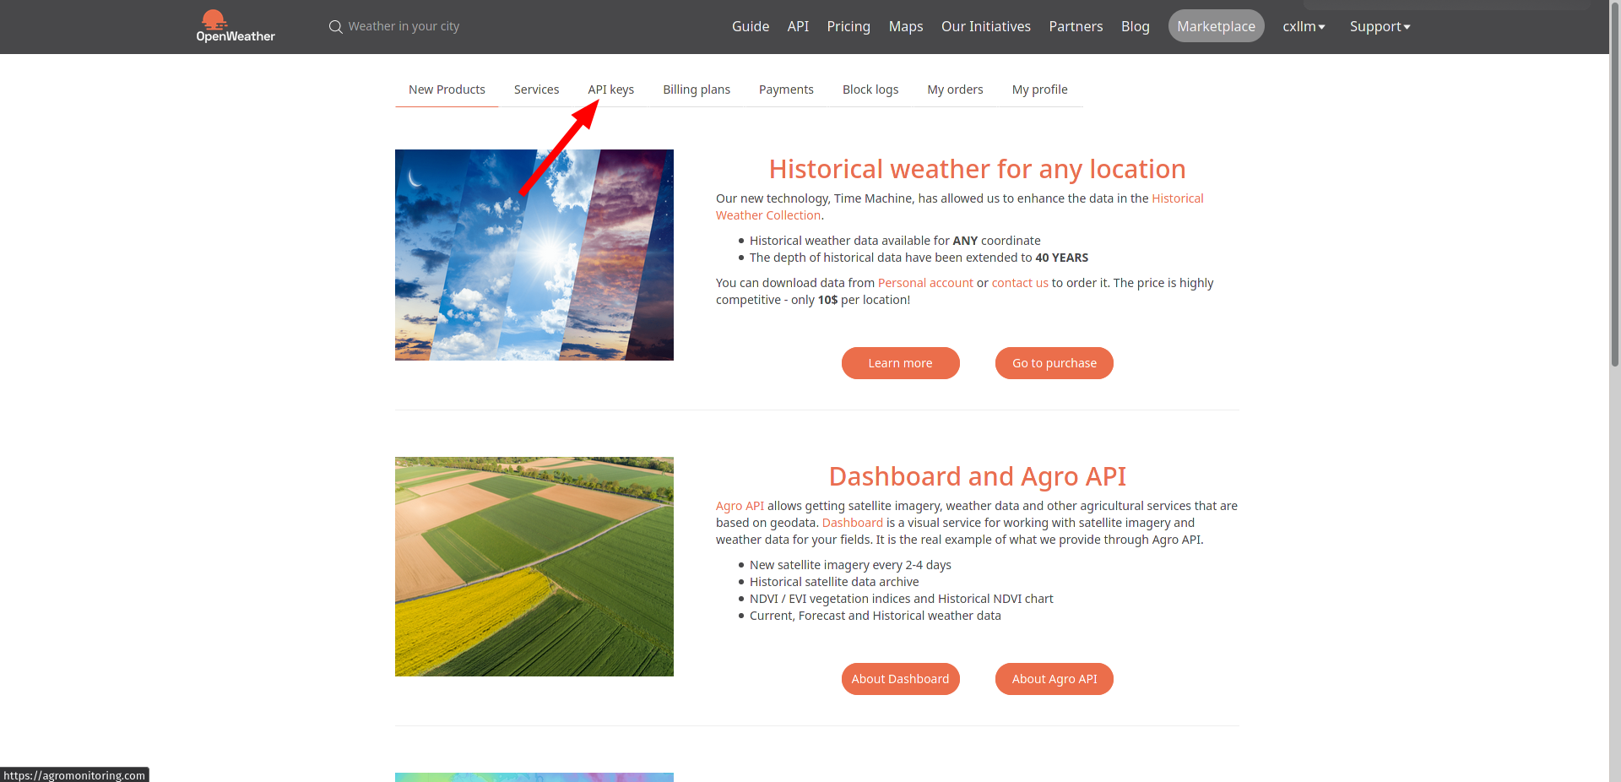Click the Go to purchase button
The height and width of the screenshot is (782, 1621).
(1054, 363)
